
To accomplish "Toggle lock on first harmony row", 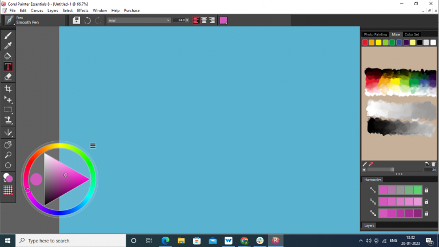I will pos(426,190).
